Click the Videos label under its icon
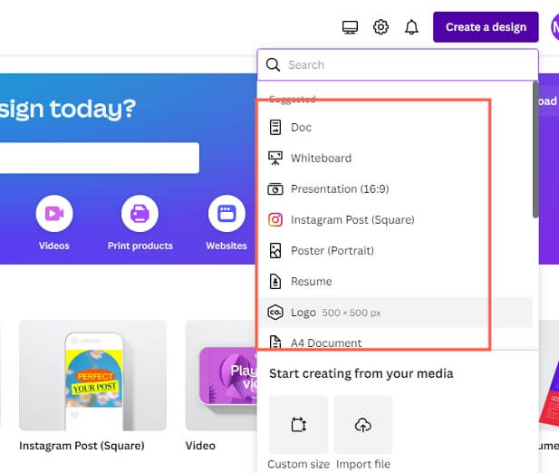559x473 pixels. point(54,246)
